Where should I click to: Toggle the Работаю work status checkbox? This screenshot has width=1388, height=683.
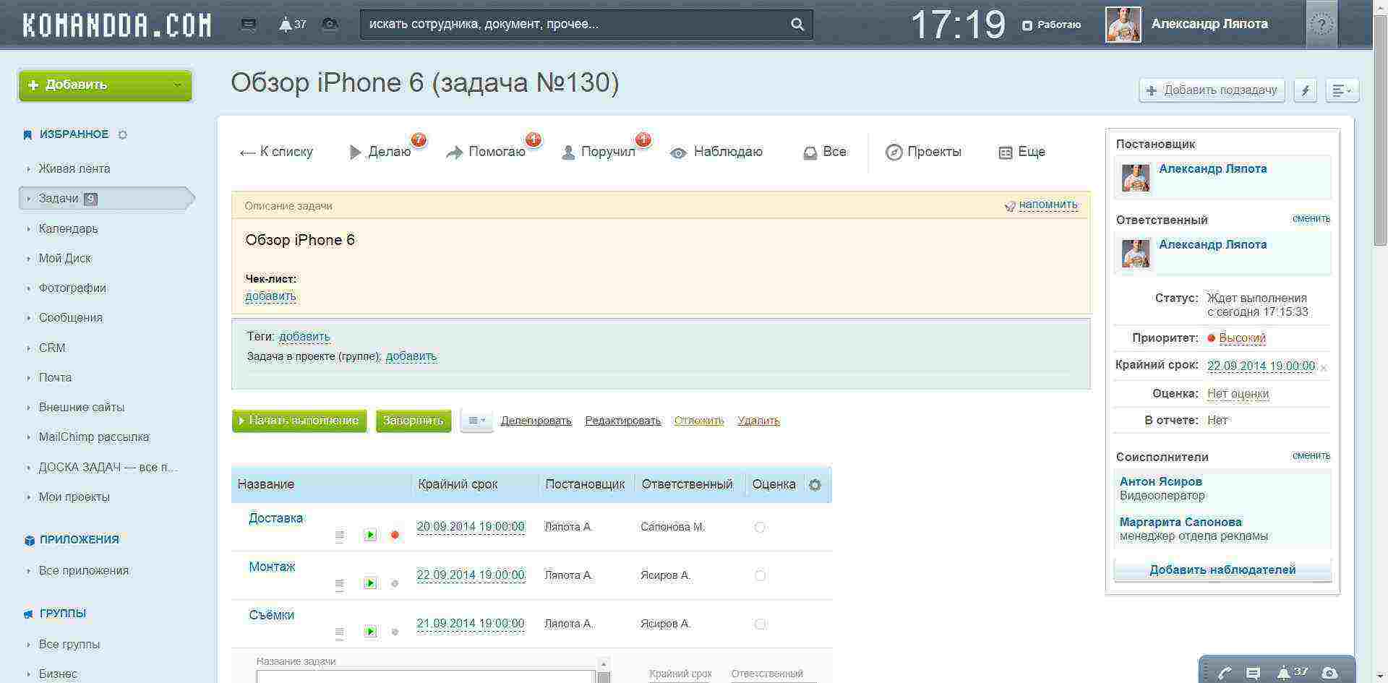(1027, 25)
